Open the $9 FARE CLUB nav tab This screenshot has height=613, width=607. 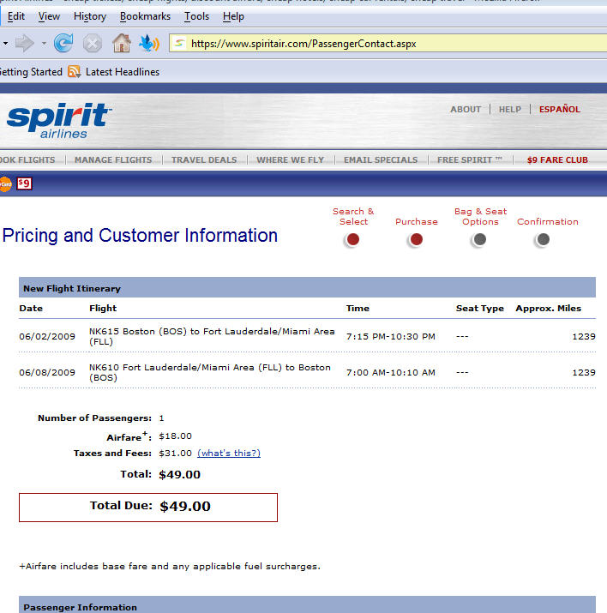557,160
